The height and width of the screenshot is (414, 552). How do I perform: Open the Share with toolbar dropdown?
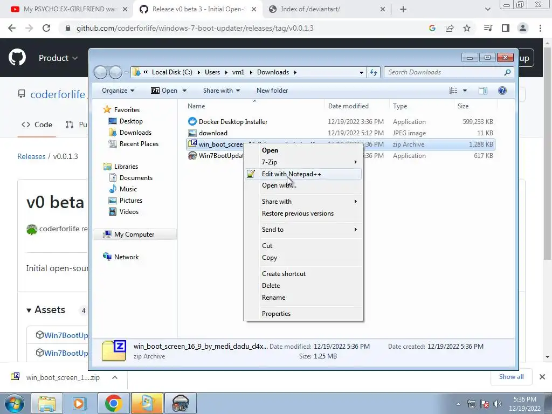point(221,91)
